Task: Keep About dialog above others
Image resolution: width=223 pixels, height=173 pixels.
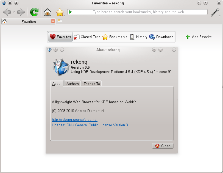Action: pyautogui.click(x=55, y=50)
